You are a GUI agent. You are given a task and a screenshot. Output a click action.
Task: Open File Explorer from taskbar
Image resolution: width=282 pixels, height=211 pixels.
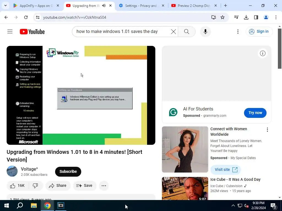(x=34, y=206)
